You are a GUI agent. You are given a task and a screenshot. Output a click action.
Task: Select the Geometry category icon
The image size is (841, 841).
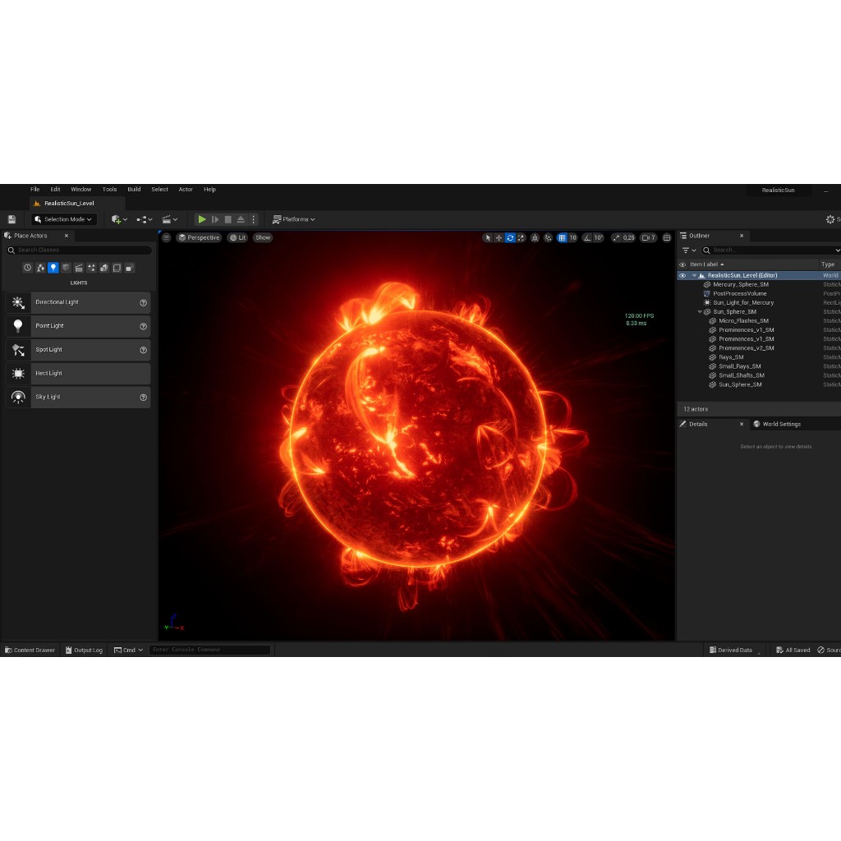pos(104,268)
